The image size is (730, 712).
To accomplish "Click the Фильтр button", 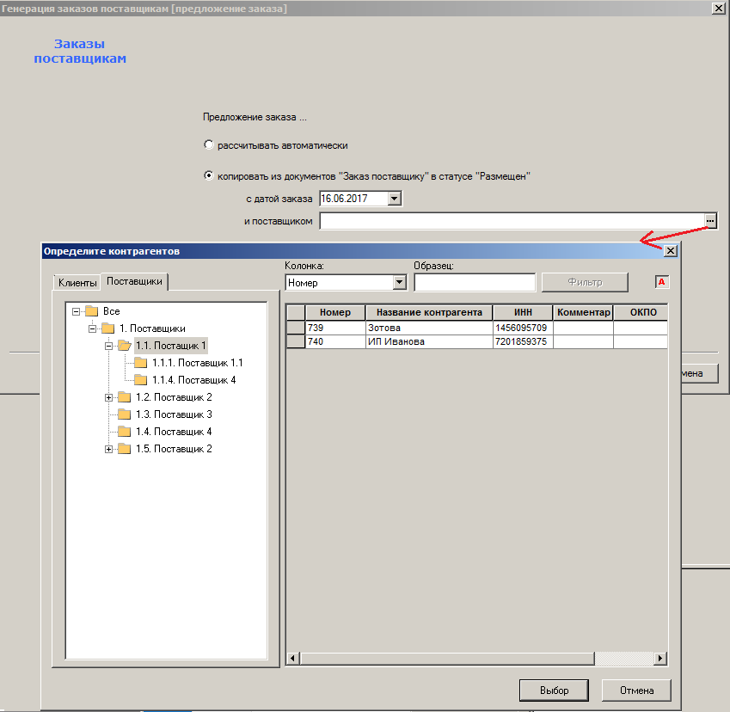I will 585,282.
